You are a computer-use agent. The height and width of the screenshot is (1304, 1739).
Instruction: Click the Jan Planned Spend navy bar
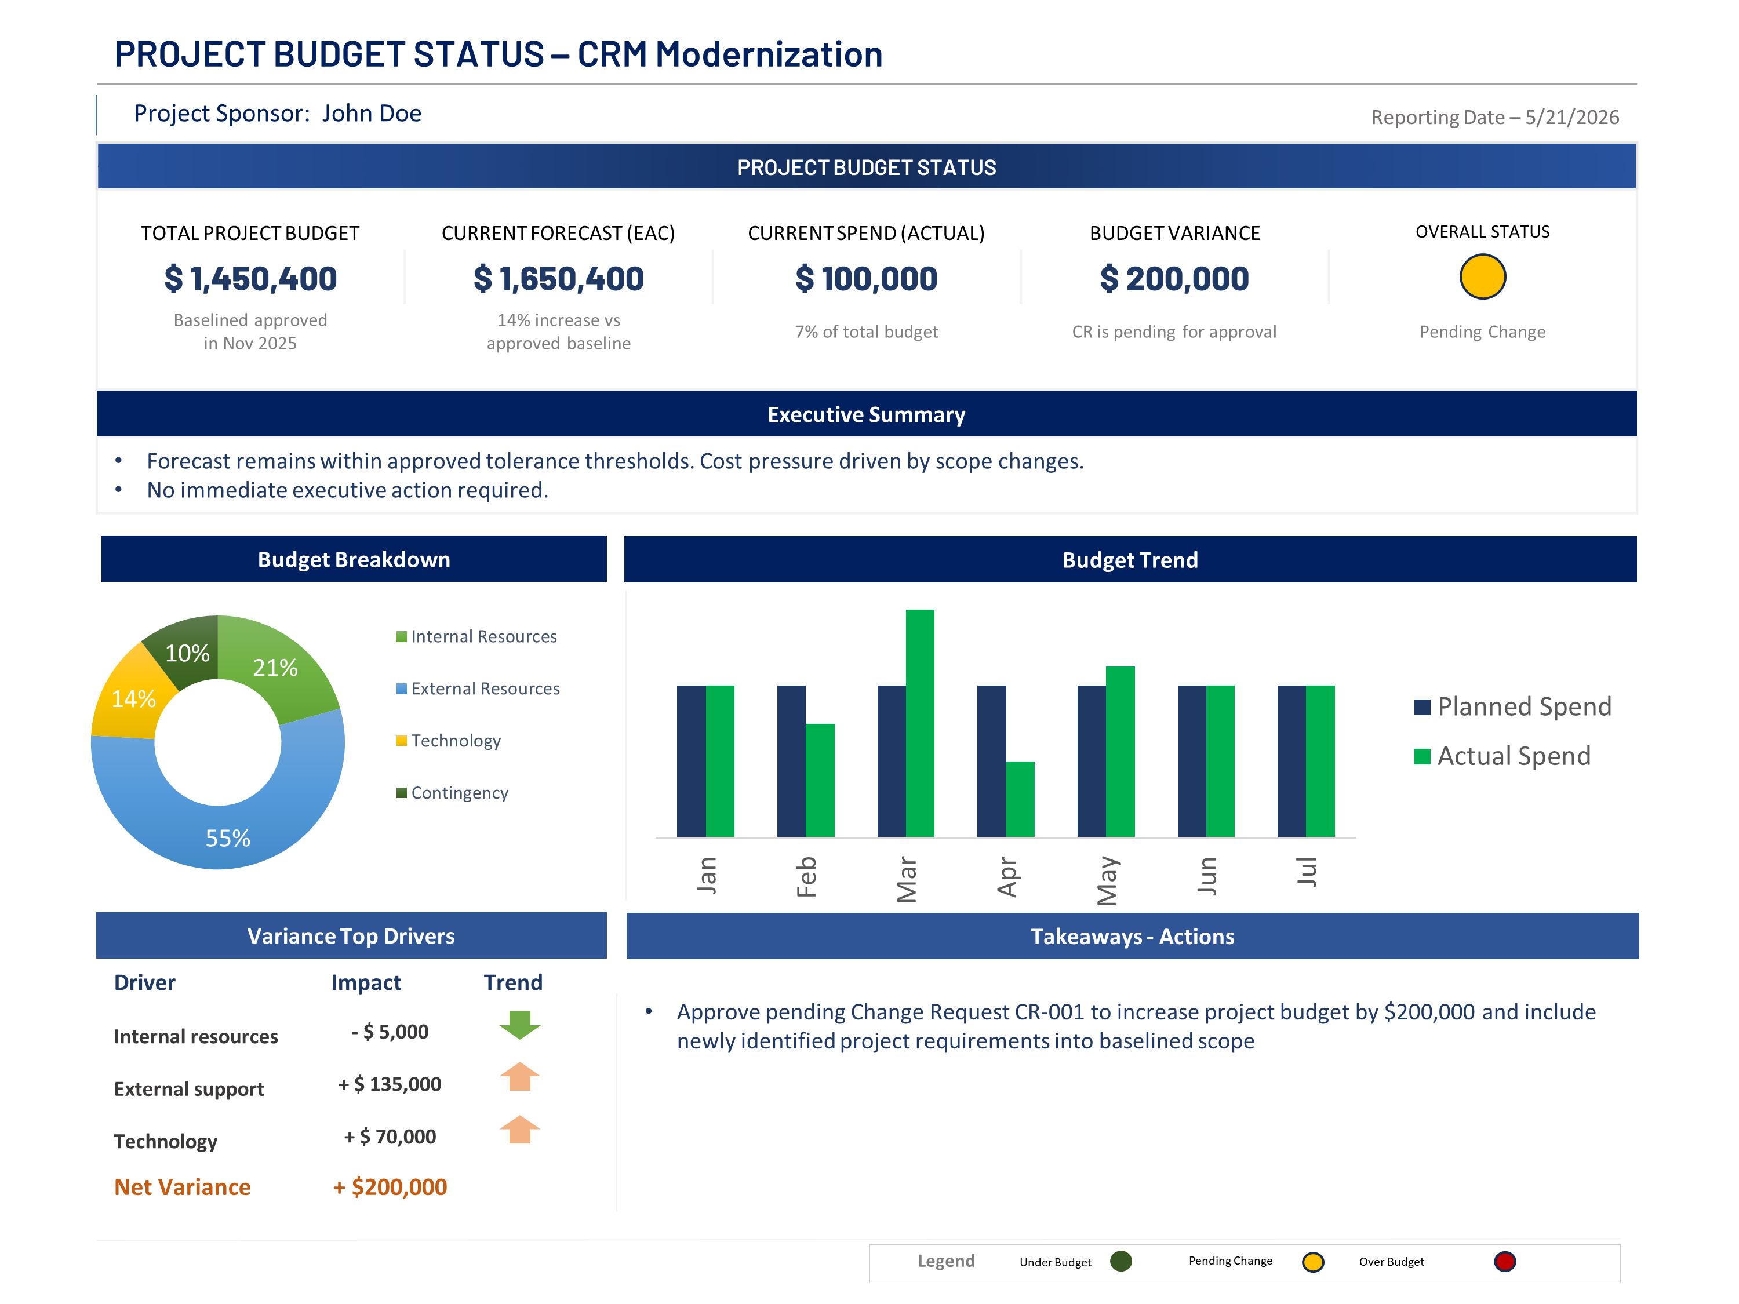tap(691, 761)
